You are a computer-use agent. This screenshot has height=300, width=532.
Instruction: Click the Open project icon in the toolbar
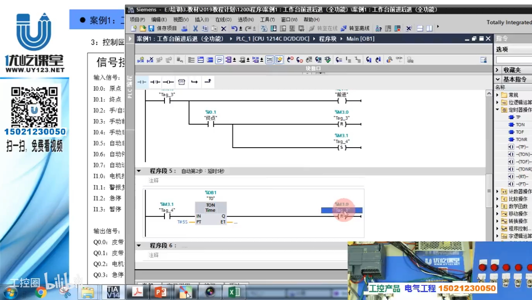click(x=143, y=28)
